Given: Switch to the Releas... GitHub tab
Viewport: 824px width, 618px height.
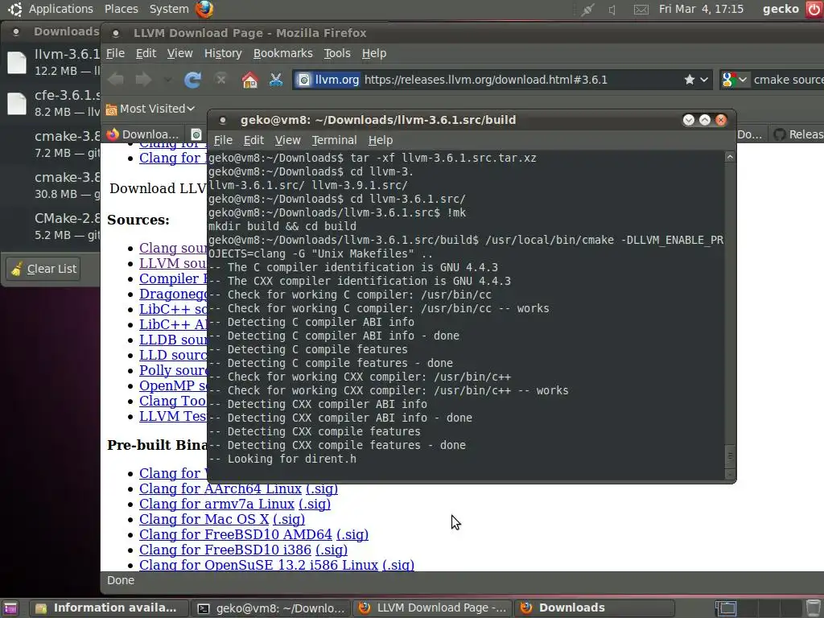Looking at the screenshot, I should click(x=797, y=134).
